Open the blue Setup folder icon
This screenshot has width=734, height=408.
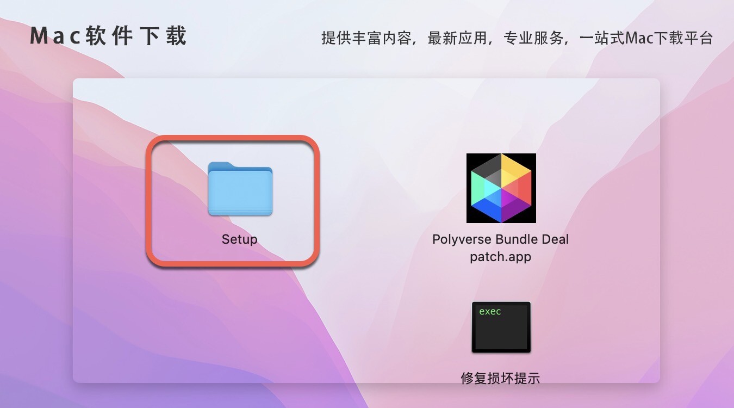(240, 188)
